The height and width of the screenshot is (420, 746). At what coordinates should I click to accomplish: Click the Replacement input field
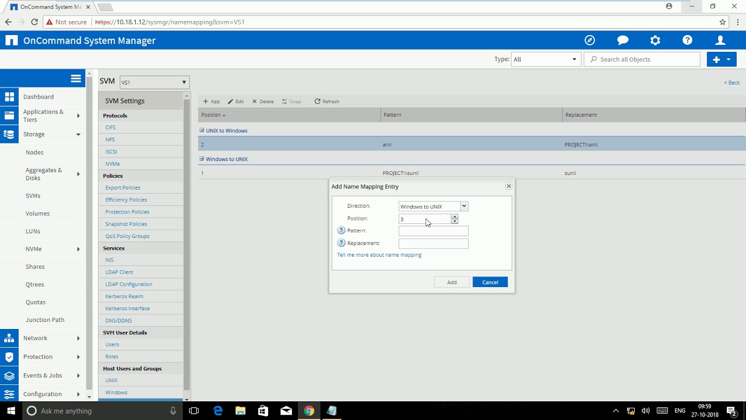tap(433, 243)
